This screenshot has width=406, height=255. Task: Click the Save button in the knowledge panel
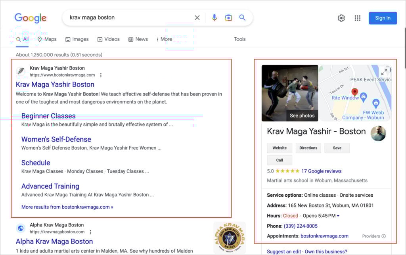coord(337,148)
